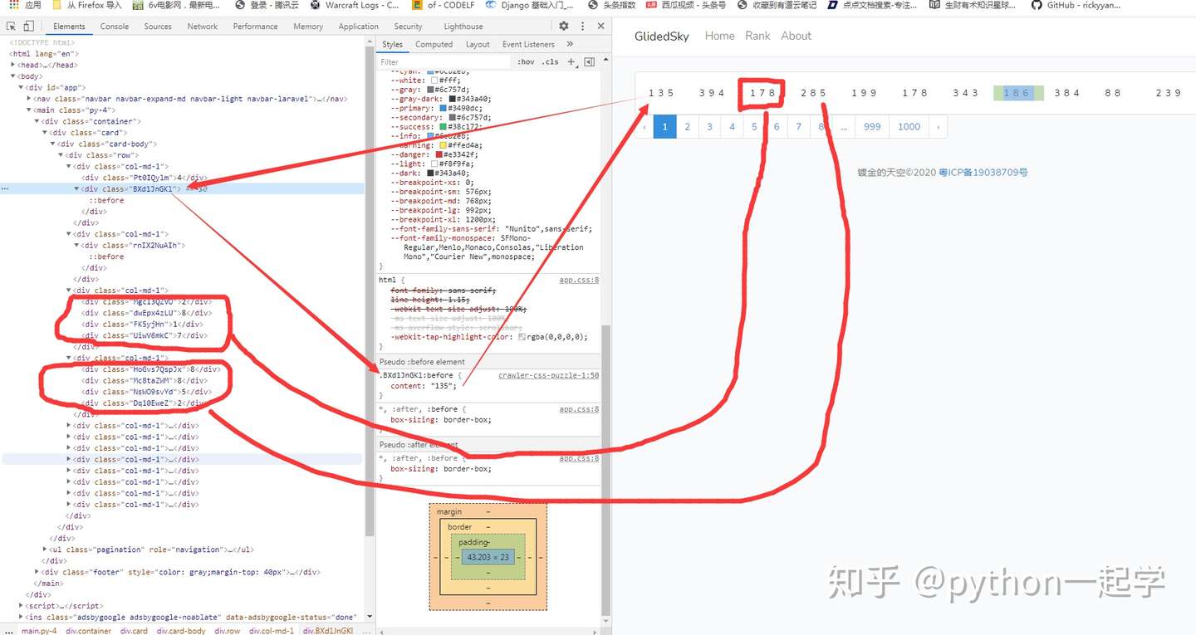Viewport: 1196px width, 635px height.
Task: Expand the ul pagination element
Action: pos(45,550)
